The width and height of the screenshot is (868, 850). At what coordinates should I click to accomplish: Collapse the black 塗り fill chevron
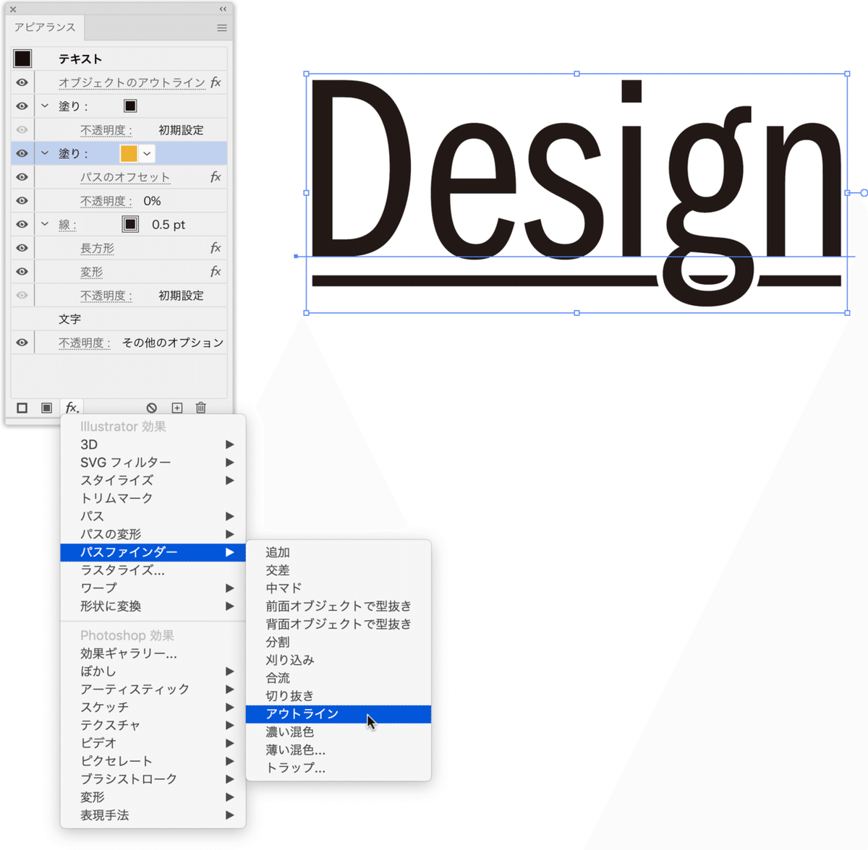[45, 106]
